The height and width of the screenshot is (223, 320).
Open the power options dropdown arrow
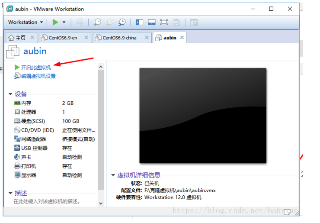(x=64, y=22)
